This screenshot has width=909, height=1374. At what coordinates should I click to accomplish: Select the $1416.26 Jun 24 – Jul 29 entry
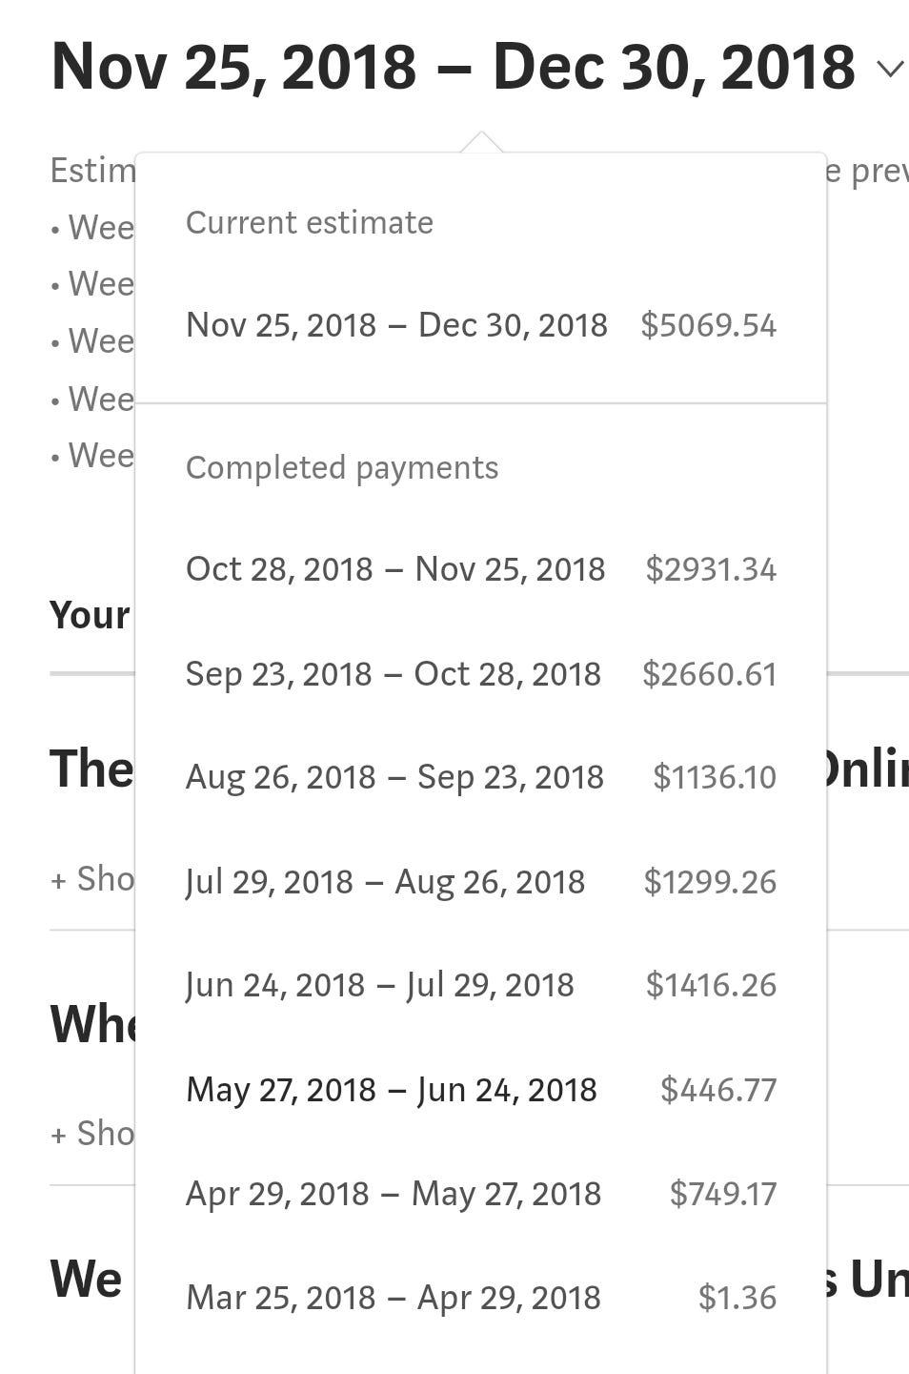point(480,985)
